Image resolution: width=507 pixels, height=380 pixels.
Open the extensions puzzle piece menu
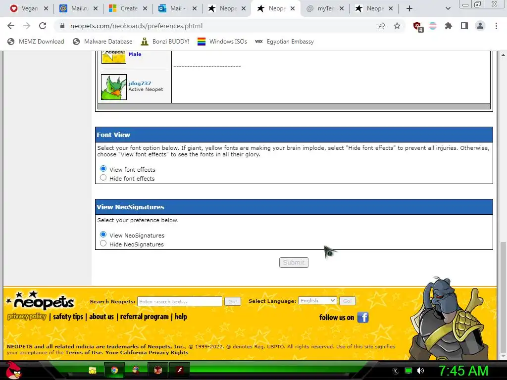tap(449, 26)
